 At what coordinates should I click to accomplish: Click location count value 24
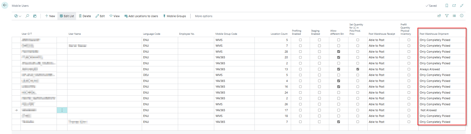[x=286, y=93]
